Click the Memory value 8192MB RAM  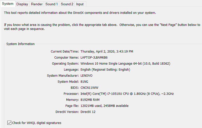pos(90,100)
